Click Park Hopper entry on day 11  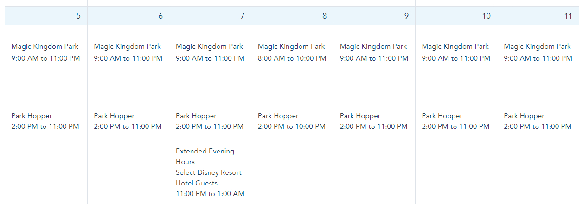click(x=524, y=116)
